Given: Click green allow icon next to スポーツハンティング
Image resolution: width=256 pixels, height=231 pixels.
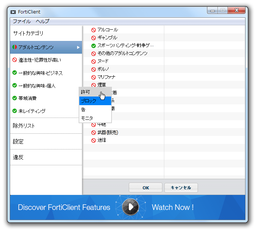Looking at the screenshot, I should tap(94, 46).
